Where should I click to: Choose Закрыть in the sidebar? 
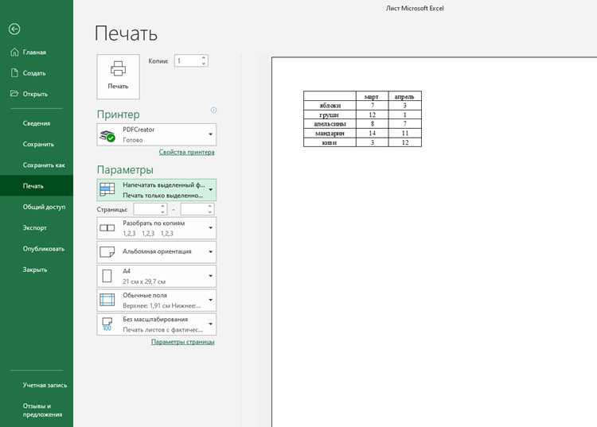click(37, 270)
